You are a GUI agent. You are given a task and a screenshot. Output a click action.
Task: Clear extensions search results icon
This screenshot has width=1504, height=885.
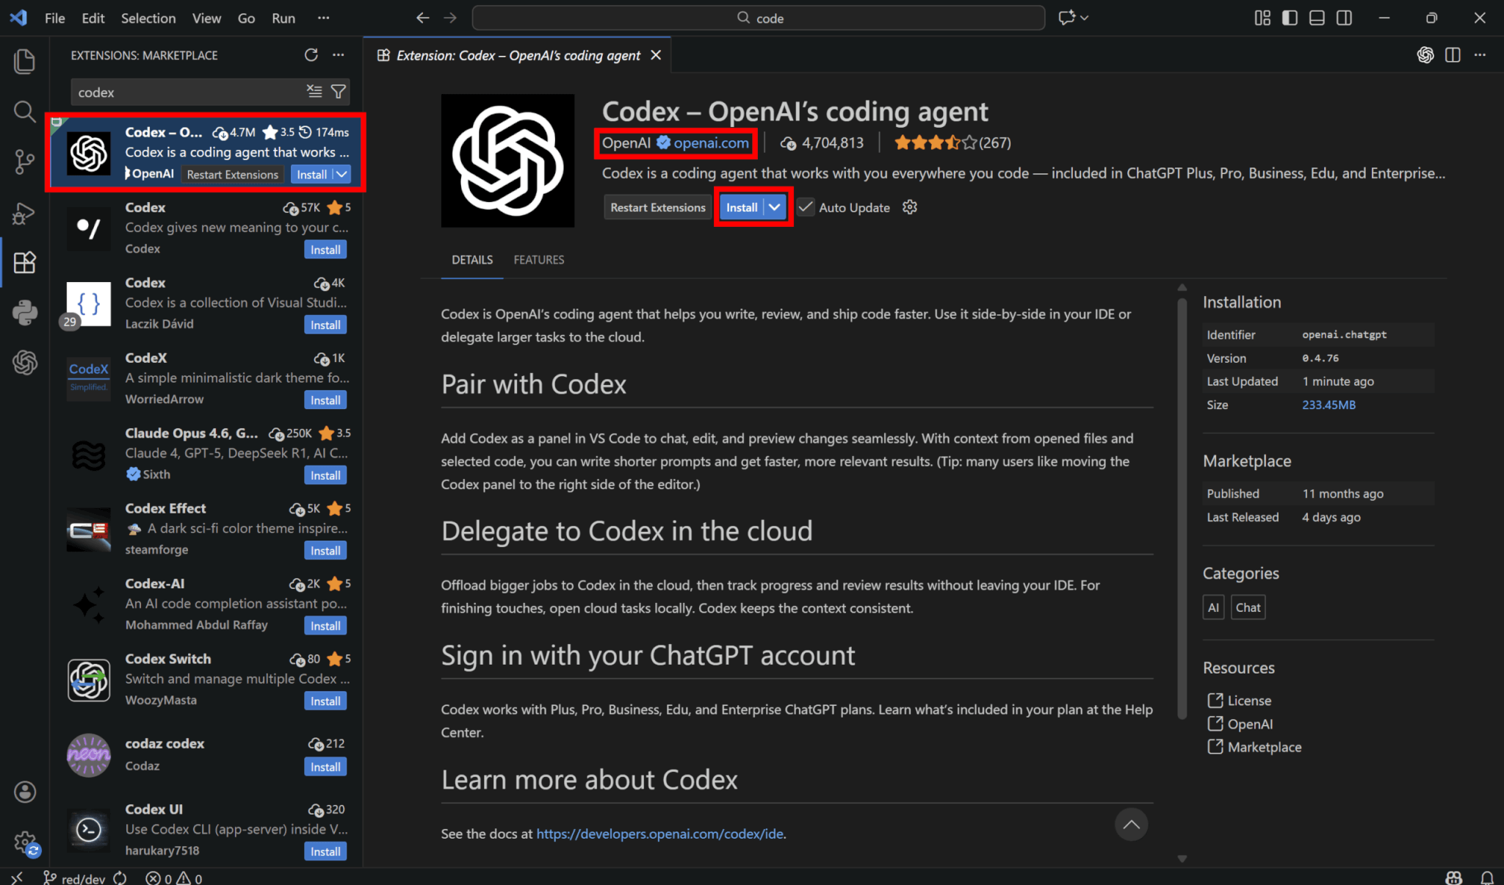(314, 92)
